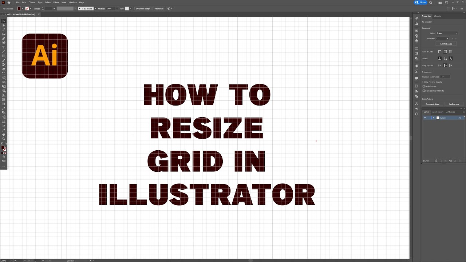Toggle transparency grid icon
The image size is (466, 262).
451,52
